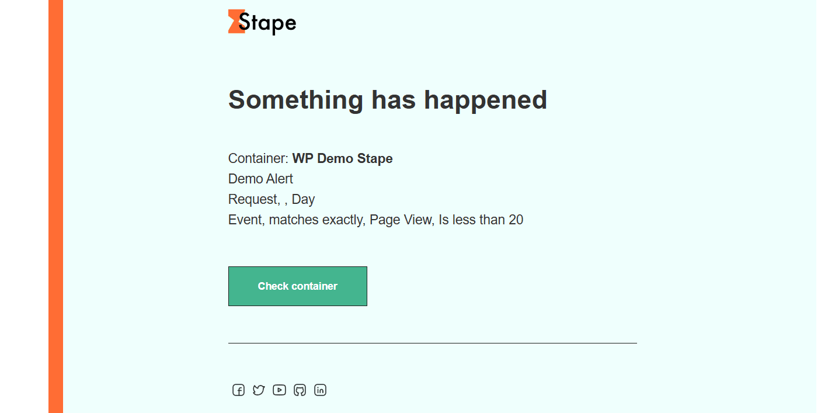The image size is (828, 413).
Task: Click the "Request, , Day" line
Action: point(272,199)
